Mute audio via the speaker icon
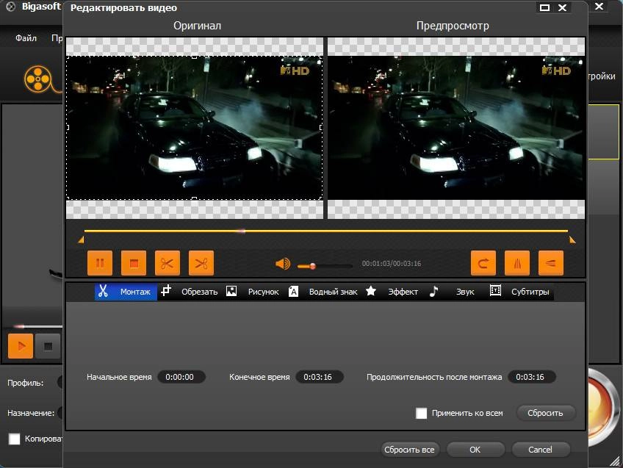Image resolution: width=623 pixels, height=468 pixels. [x=283, y=264]
